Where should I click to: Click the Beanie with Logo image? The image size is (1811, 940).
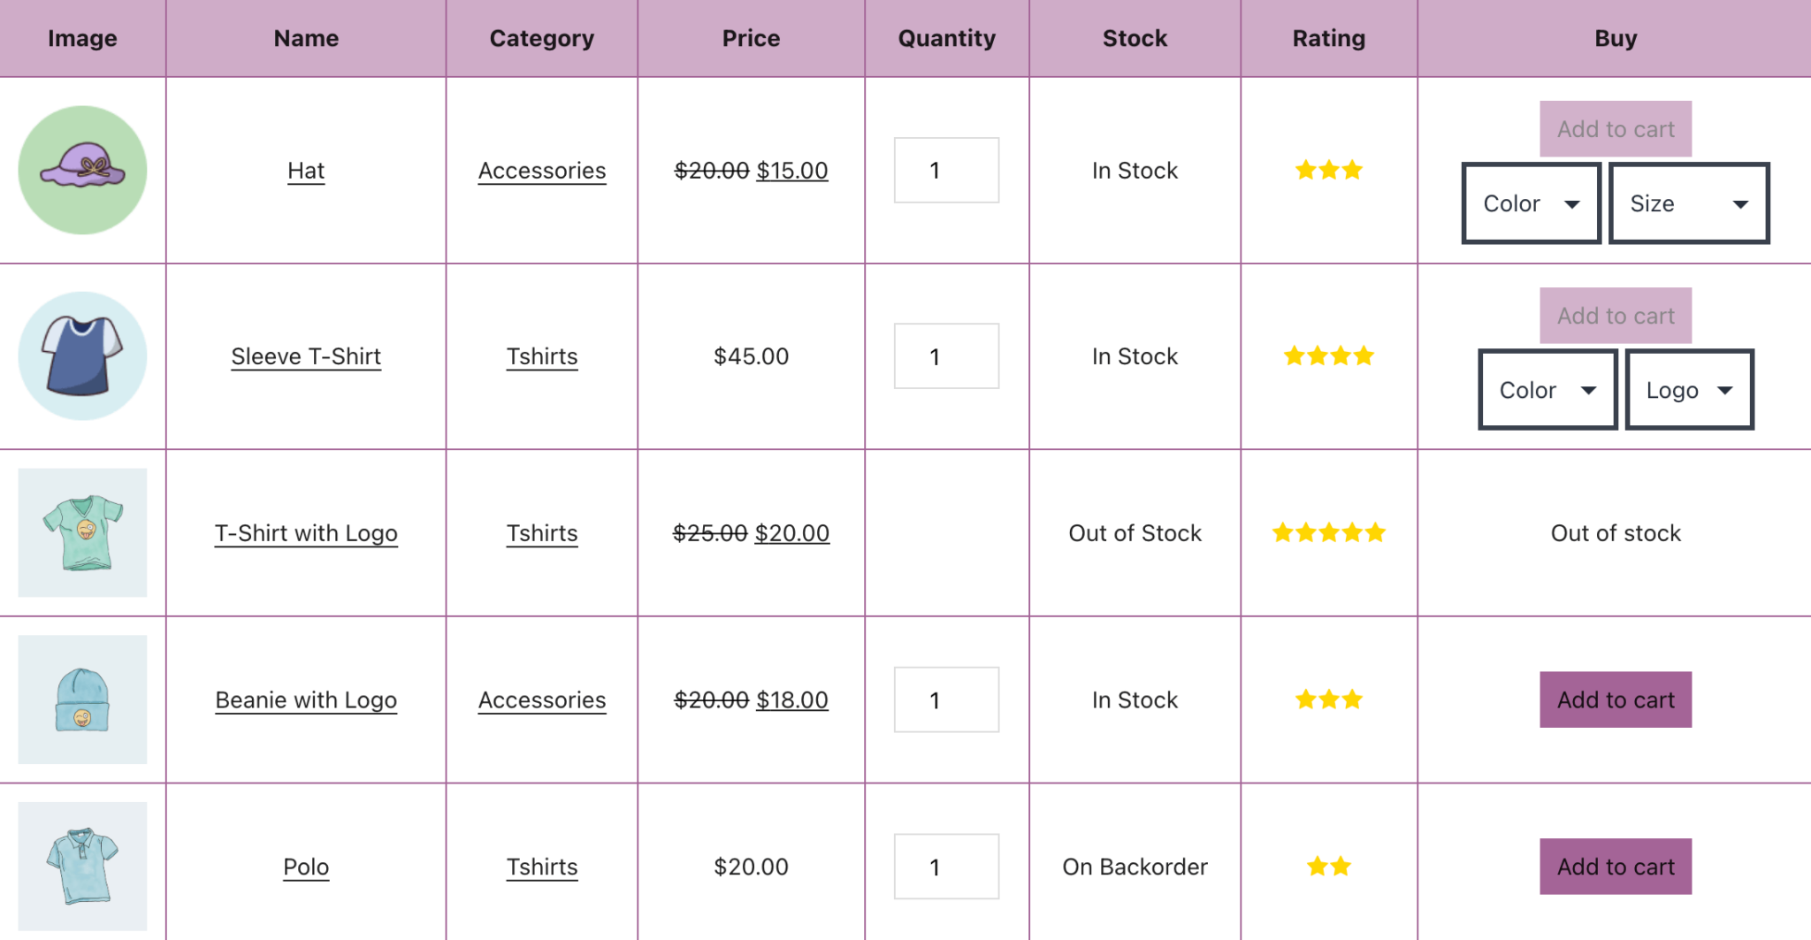(82, 699)
